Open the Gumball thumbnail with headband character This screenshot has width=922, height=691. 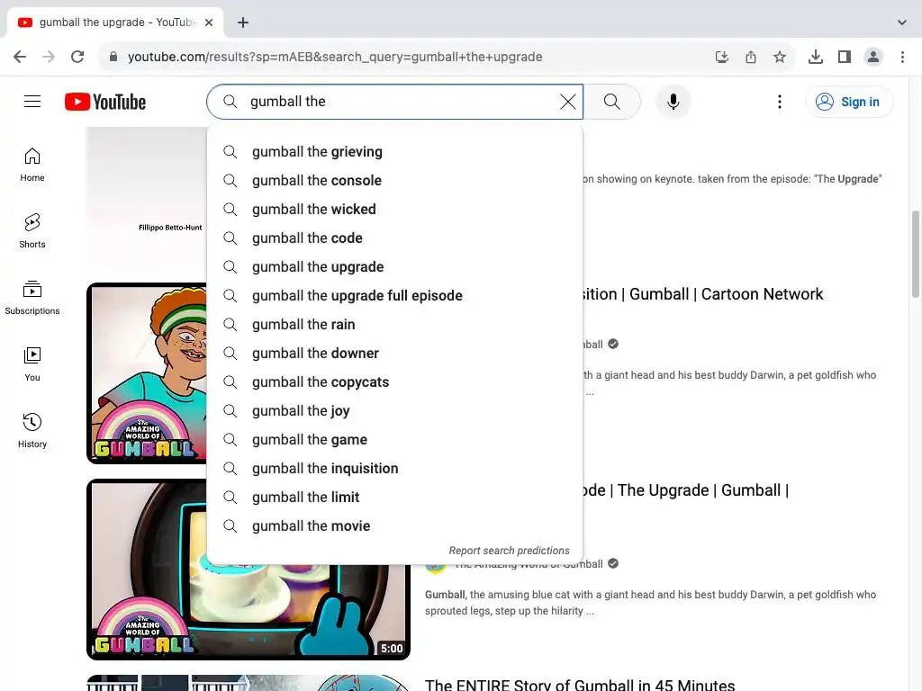point(147,373)
